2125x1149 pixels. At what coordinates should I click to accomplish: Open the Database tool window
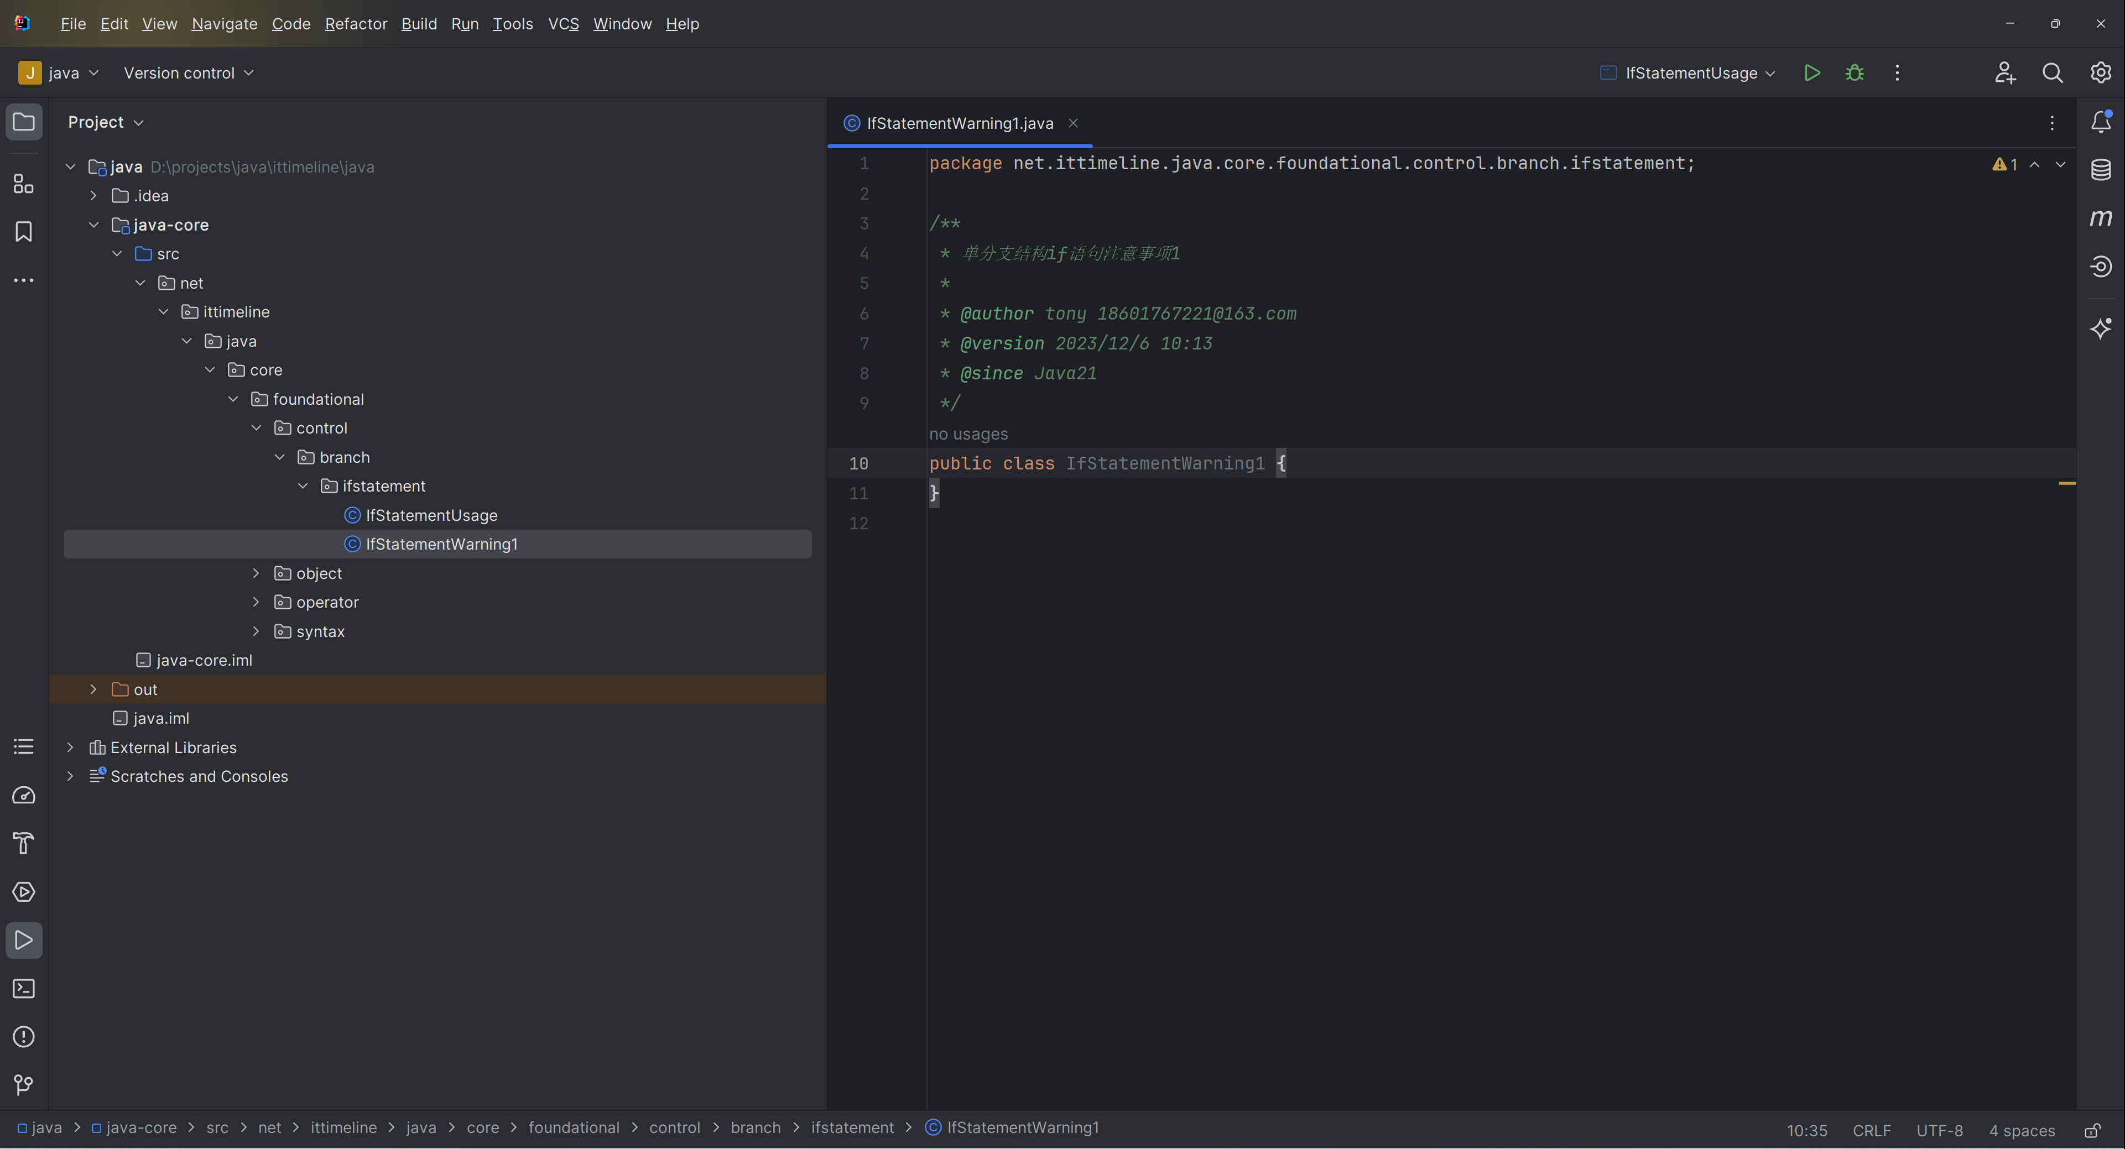point(2100,170)
